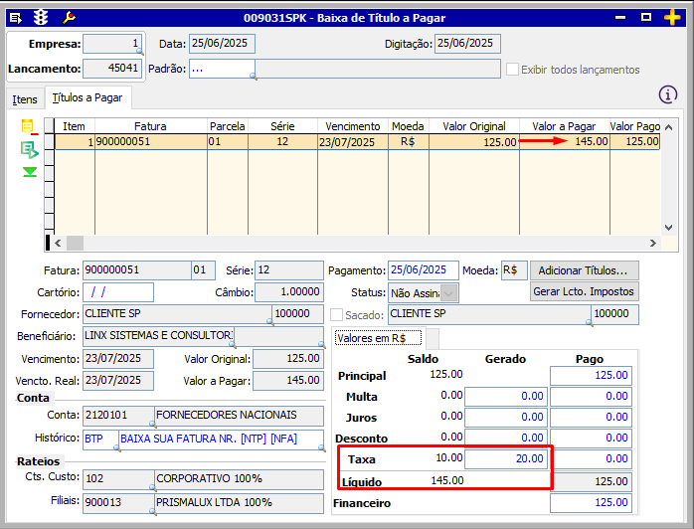Click the wrench settings icon in title bar

tap(68, 17)
